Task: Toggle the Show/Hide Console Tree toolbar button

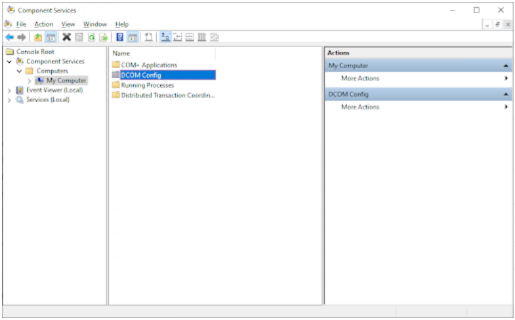Action: [x=50, y=37]
